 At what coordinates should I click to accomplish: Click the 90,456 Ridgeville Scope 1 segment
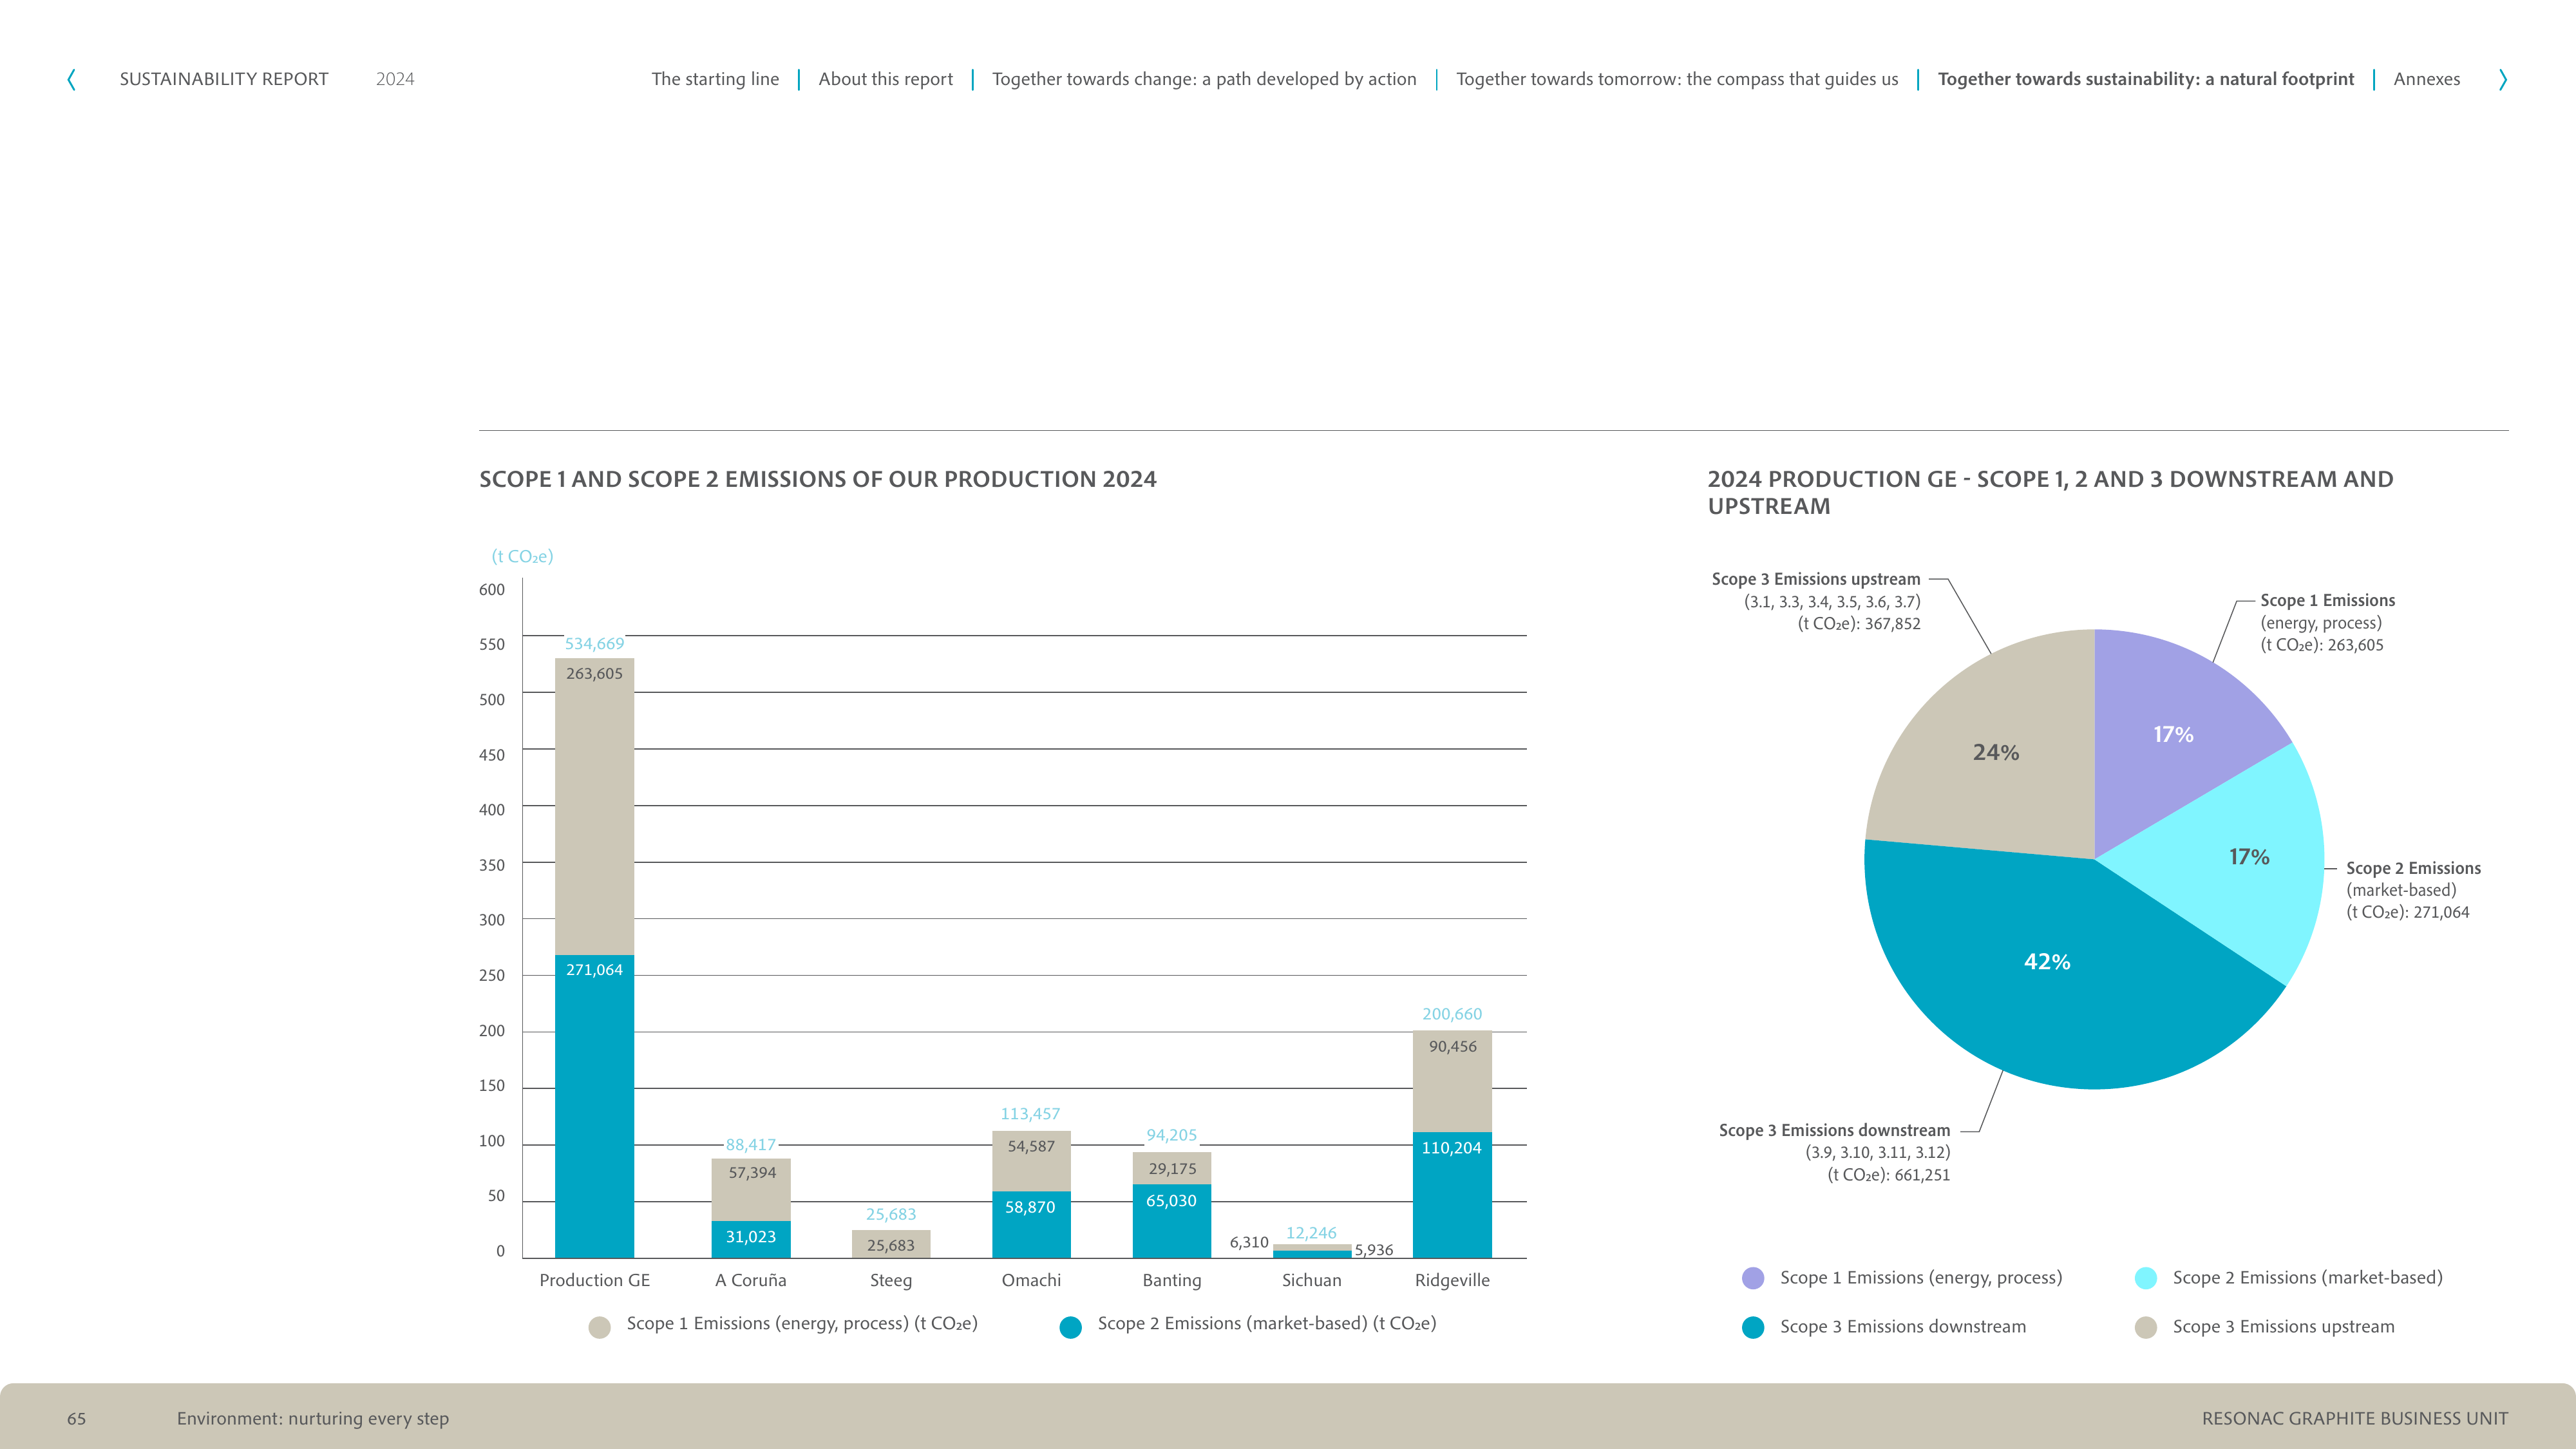point(1452,1081)
